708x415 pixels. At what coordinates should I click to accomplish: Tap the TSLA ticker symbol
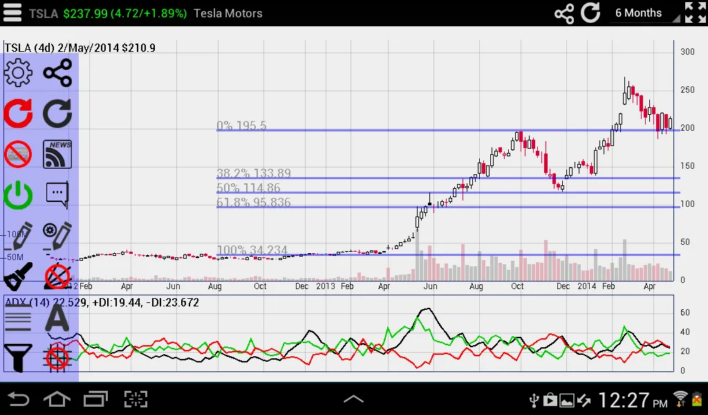44,14
